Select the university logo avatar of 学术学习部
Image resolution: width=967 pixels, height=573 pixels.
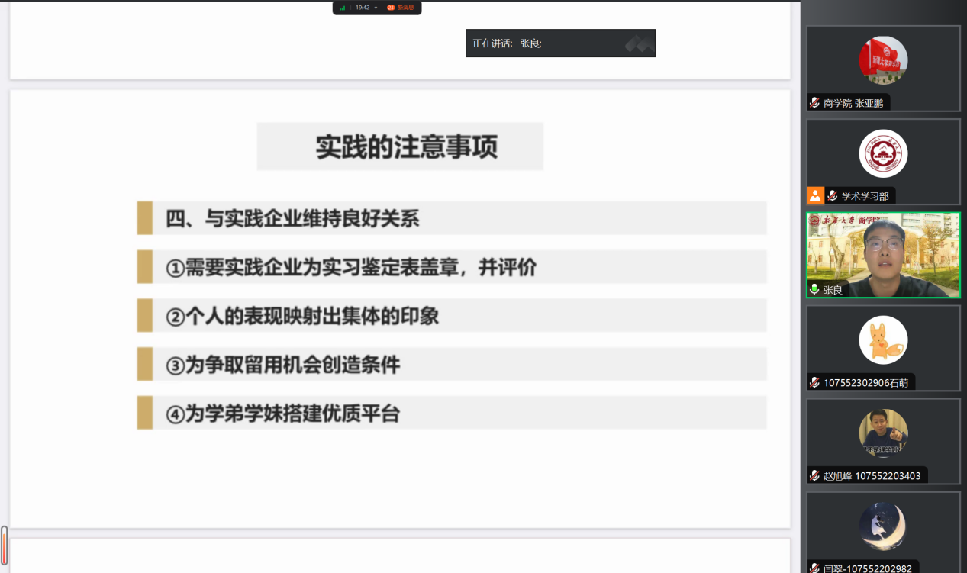883,153
